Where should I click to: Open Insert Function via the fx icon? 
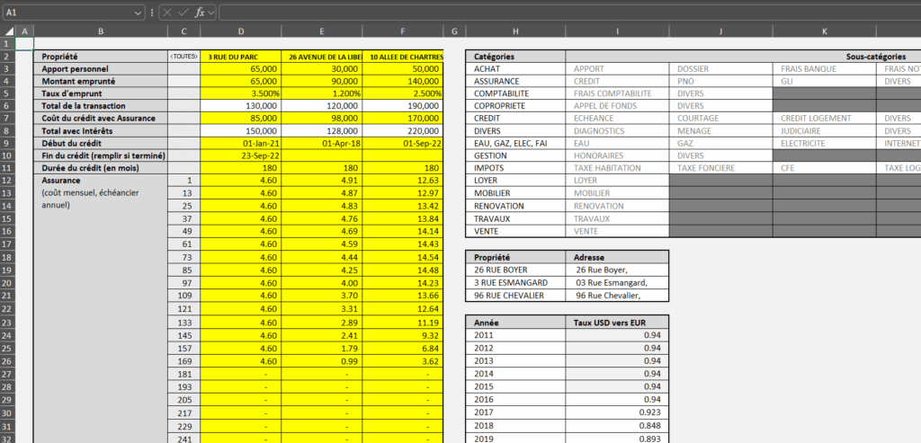[201, 13]
